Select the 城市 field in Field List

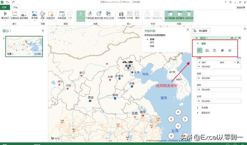click(152, 42)
